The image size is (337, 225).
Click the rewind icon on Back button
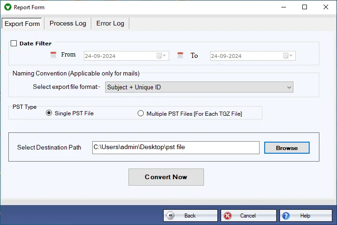tap(171, 215)
